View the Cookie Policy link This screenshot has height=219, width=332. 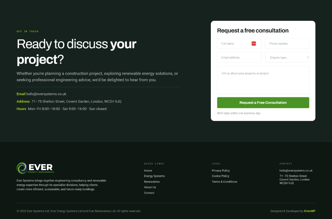click(x=220, y=176)
